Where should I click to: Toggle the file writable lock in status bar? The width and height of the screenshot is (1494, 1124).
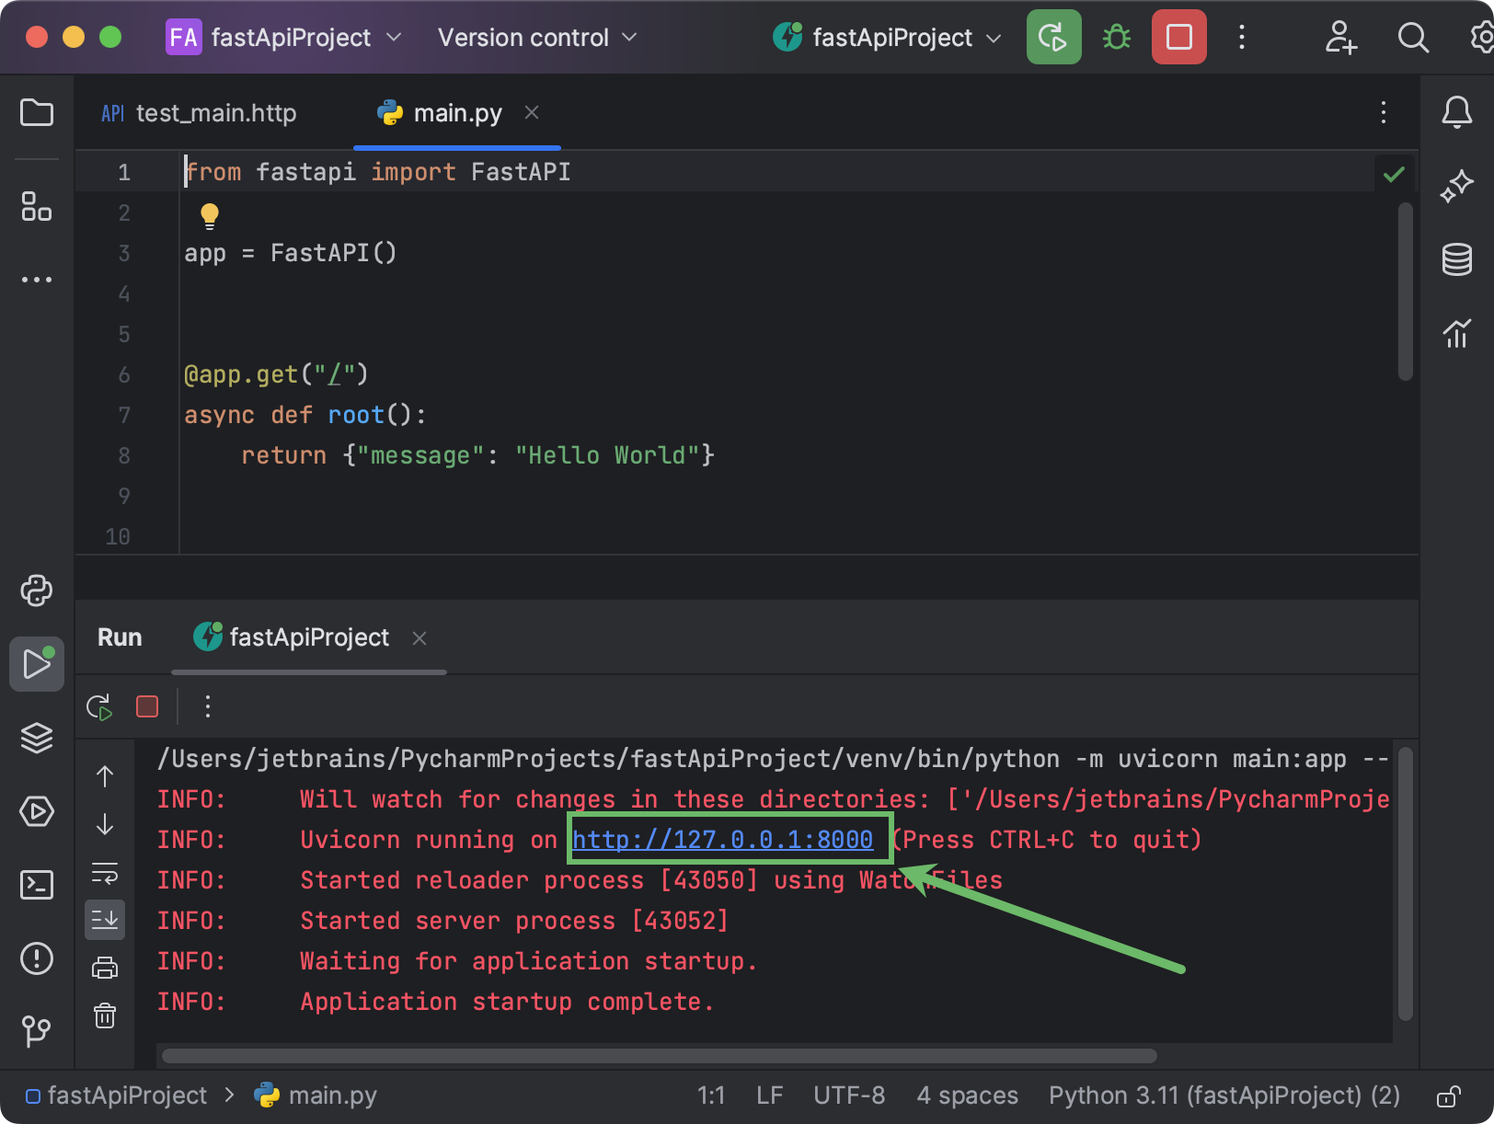(x=1450, y=1095)
